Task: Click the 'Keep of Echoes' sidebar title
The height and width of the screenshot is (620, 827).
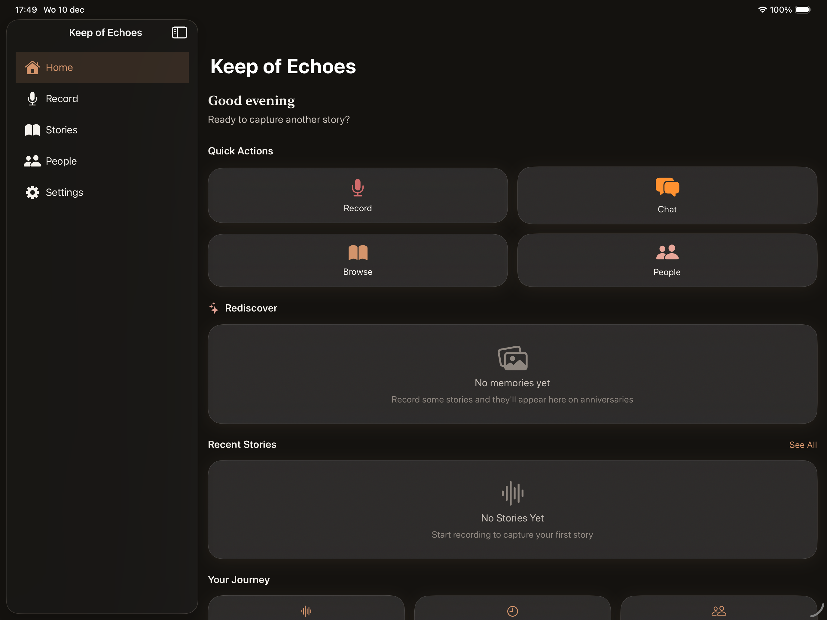Action: [x=105, y=32]
